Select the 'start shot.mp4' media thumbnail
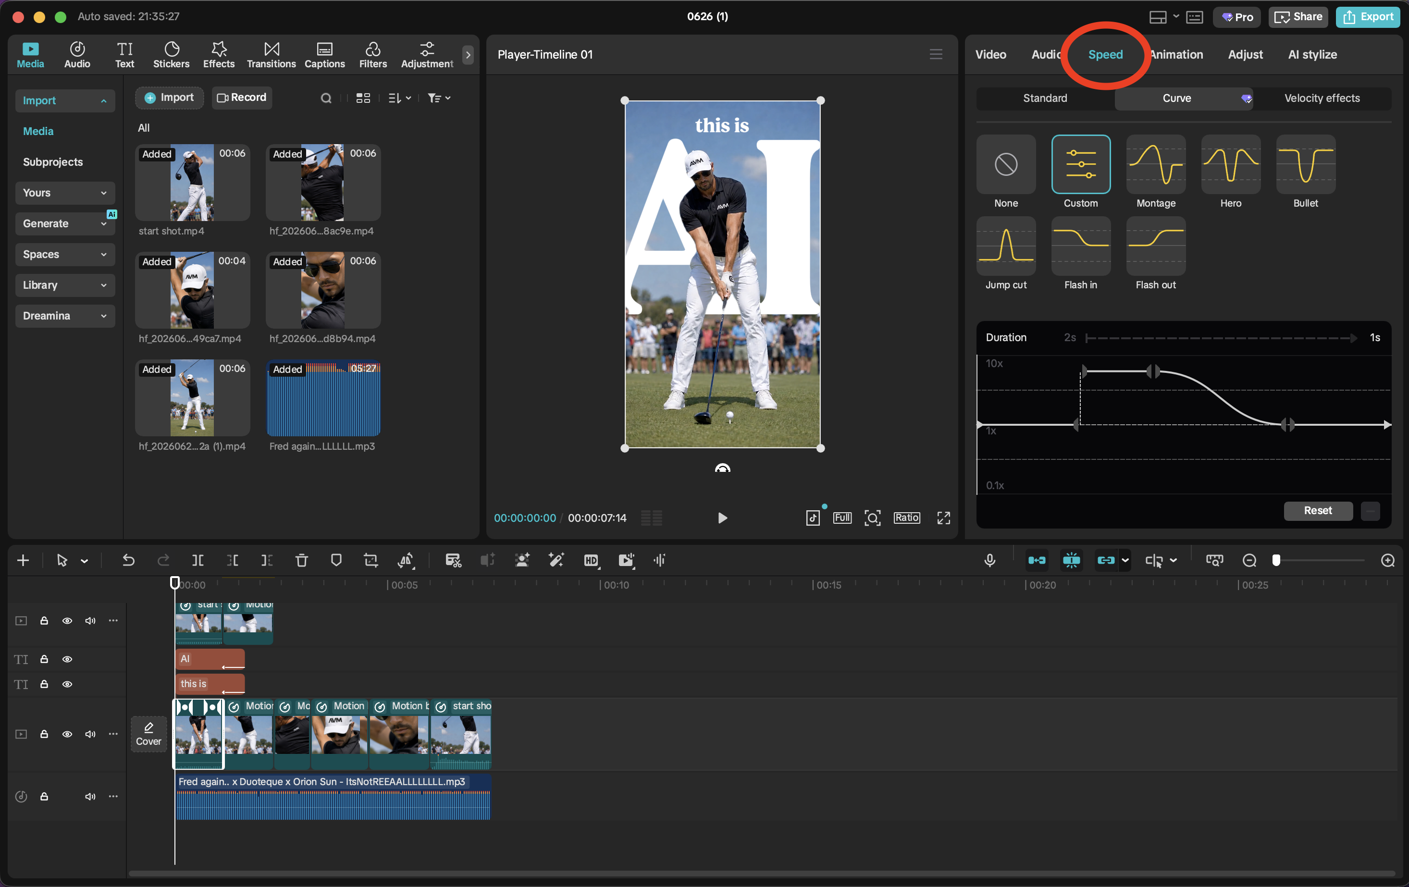Screen dimensions: 1409x887 coord(193,183)
